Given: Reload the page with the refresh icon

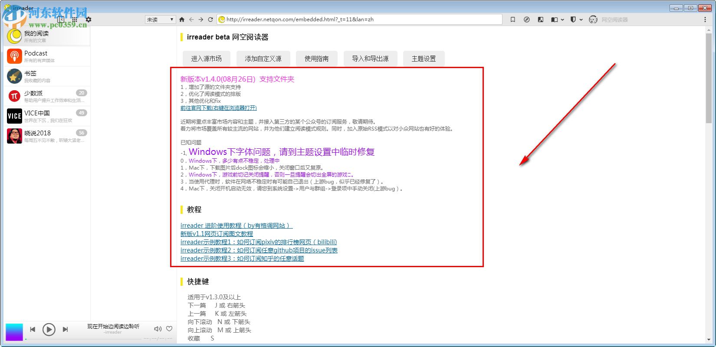Looking at the screenshot, I should pyautogui.click(x=210, y=20).
